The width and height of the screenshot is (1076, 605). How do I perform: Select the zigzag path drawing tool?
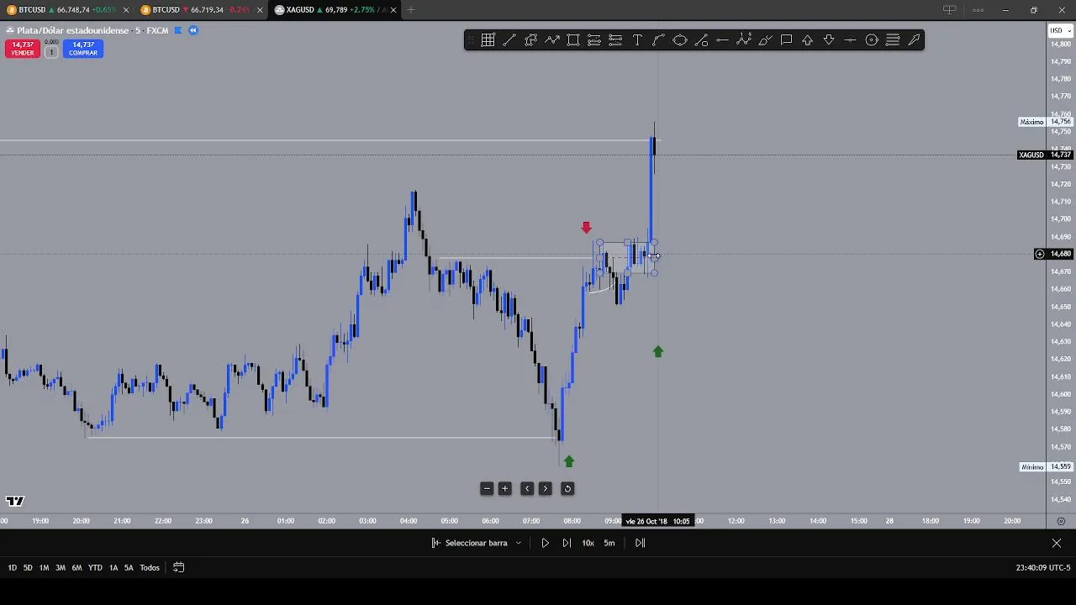pos(552,40)
